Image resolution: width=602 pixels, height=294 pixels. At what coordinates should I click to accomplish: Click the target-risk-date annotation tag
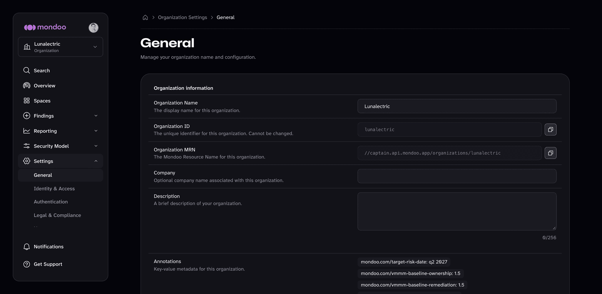pos(404,262)
